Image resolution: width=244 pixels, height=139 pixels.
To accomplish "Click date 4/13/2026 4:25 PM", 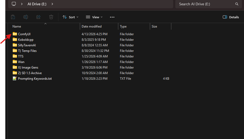I will point(94,34).
